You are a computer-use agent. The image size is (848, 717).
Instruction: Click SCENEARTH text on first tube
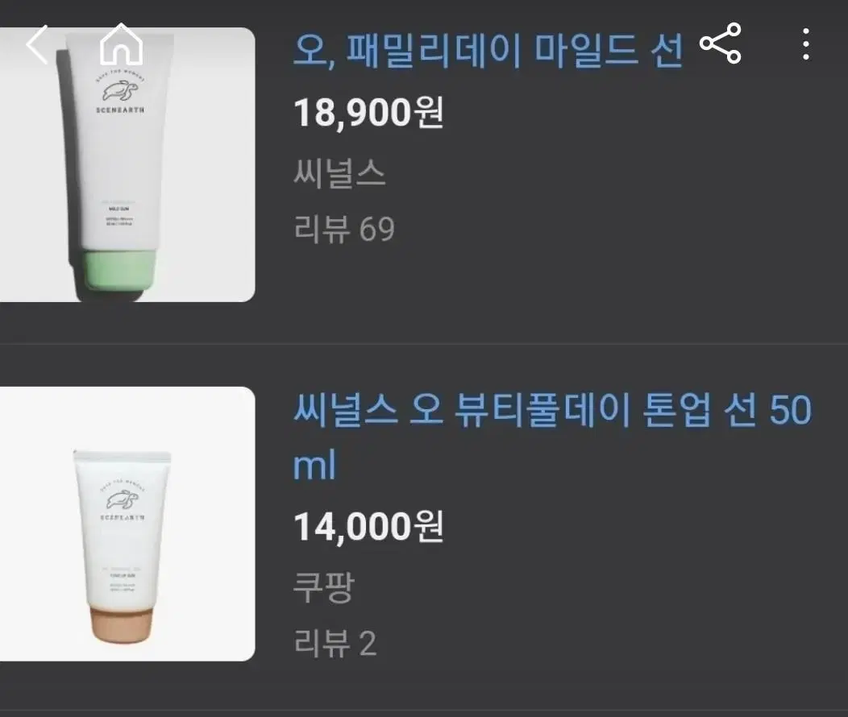pos(120,110)
